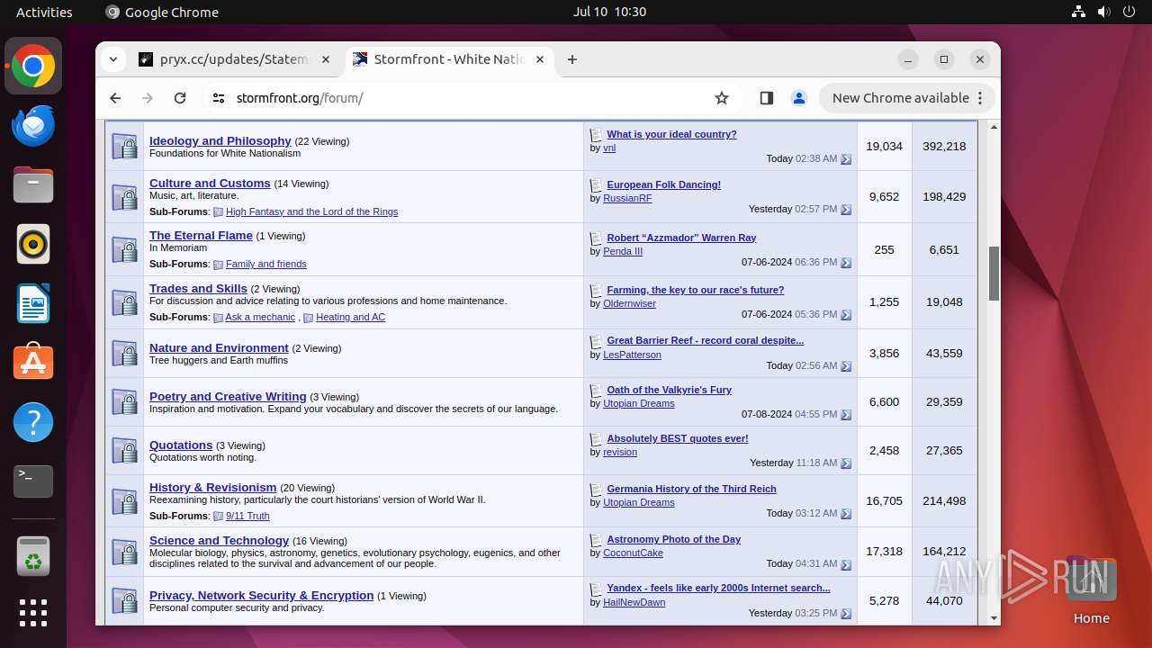Open the Culture and Customs forum
This screenshot has height=648, width=1152.
coord(210,183)
